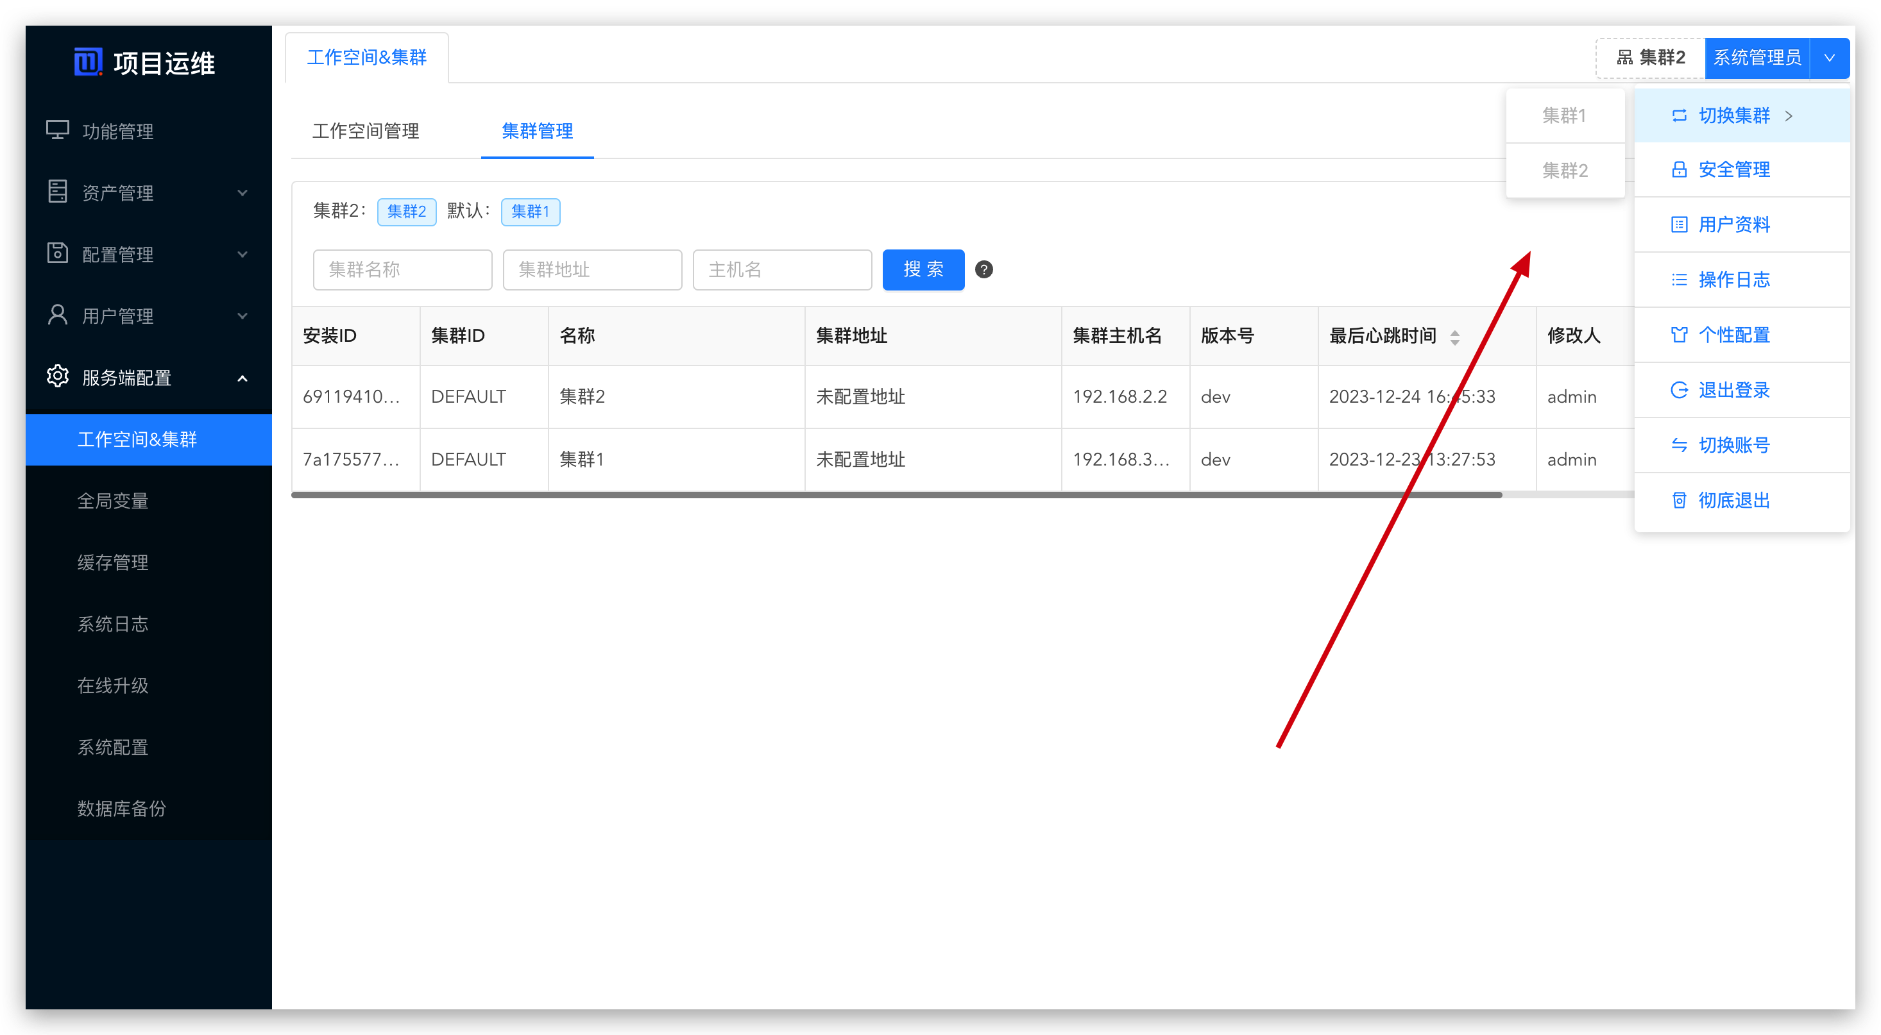Select 集群1 from the switch cluster submenu
Screen dimensions: 1881x1035
click(1565, 115)
